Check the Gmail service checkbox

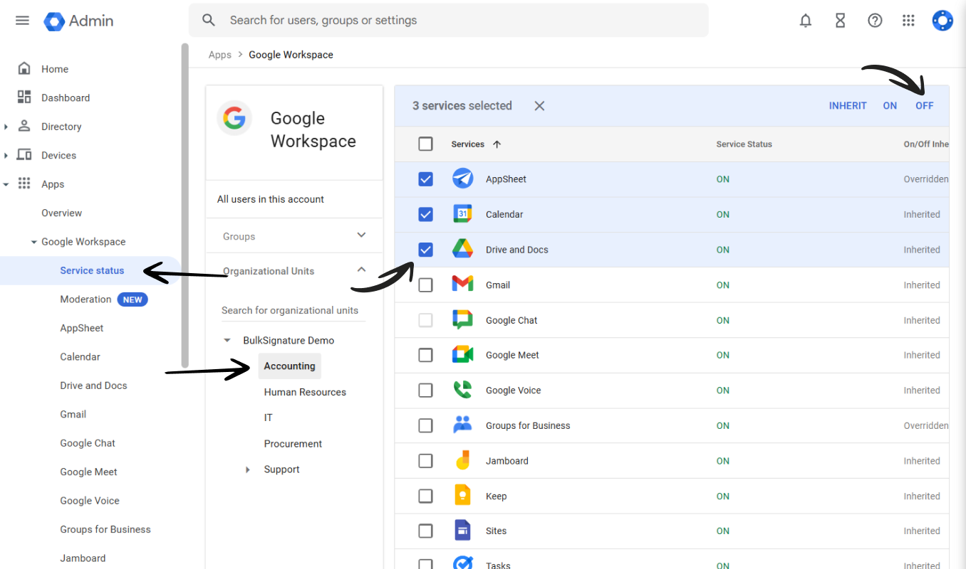click(425, 284)
